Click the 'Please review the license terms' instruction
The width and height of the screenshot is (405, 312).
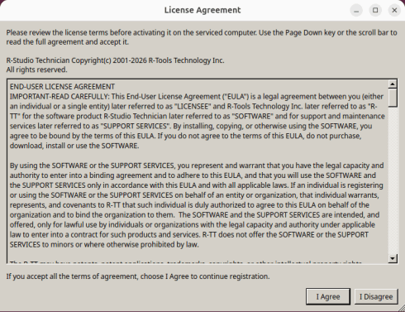202,37
